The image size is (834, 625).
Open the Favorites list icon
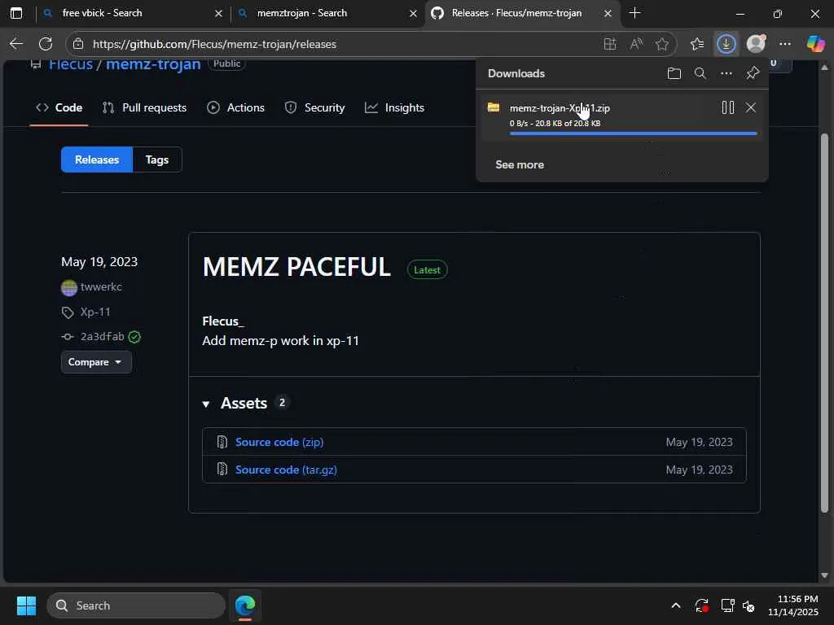click(x=697, y=44)
